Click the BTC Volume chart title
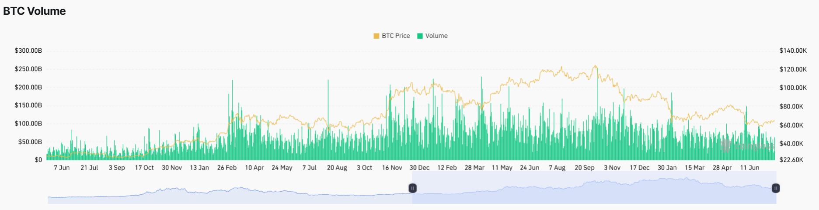The width and height of the screenshot is (819, 210). tap(35, 11)
